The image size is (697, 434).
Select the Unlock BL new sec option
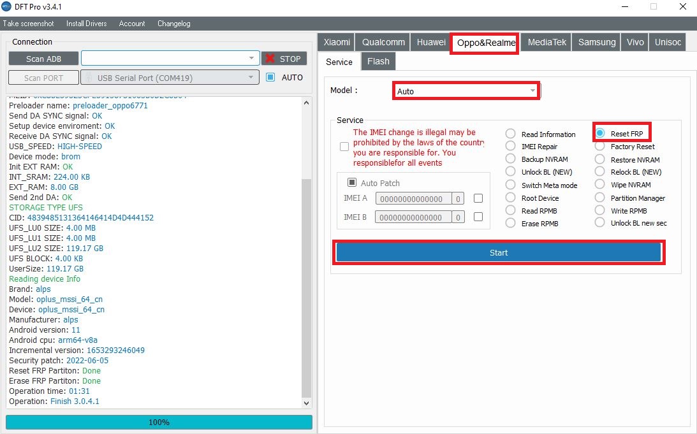(599, 222)
